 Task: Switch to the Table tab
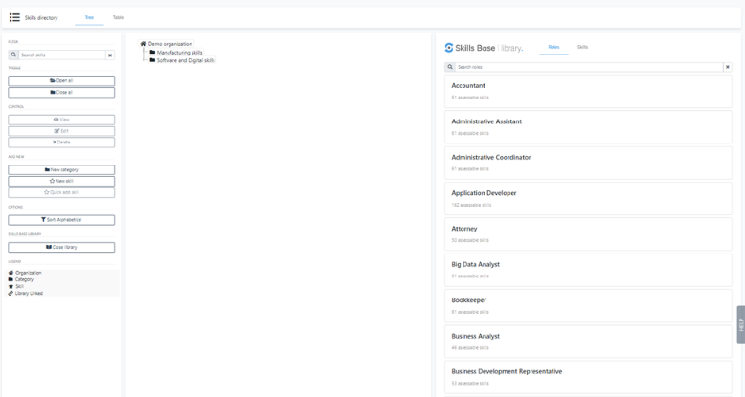[119, 17]
